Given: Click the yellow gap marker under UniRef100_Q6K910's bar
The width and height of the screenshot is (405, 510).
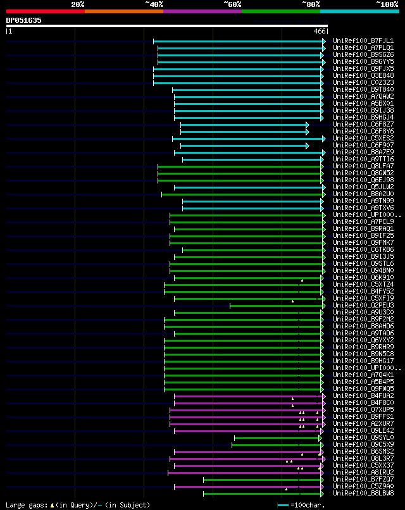Looking at the screenshot, I should tap(302, 280).
